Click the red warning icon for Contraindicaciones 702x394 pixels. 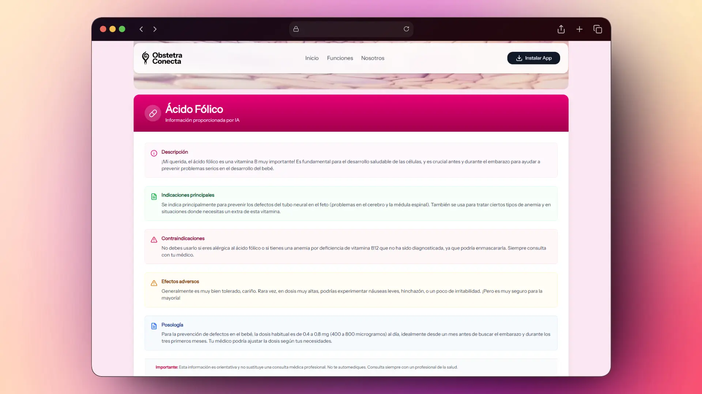(x=154, y=240)
